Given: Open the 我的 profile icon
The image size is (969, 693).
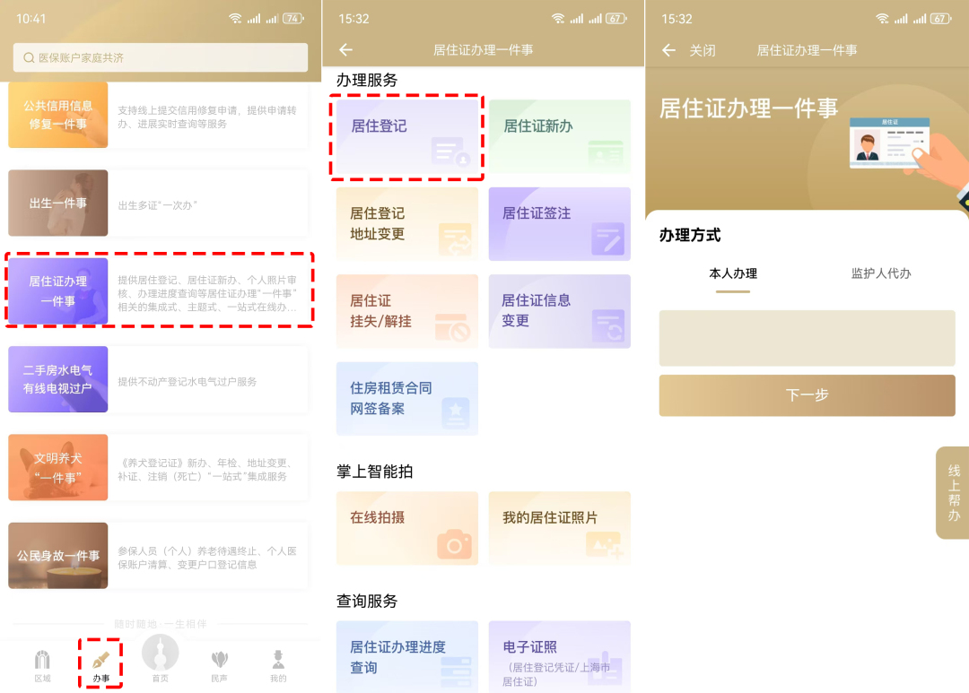Looking at the screenshot, I should click(x=278, y=664).
